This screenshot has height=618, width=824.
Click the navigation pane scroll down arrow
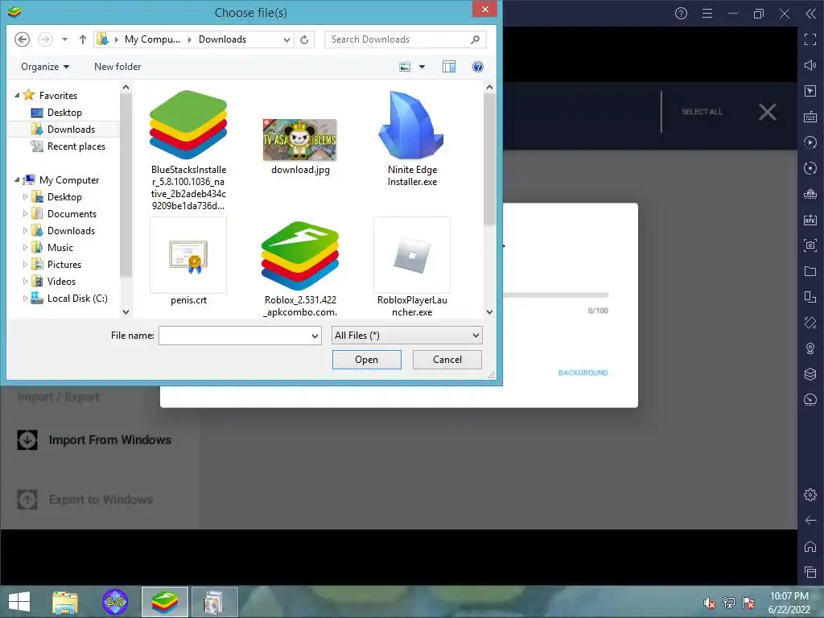[x=126, y=312]
